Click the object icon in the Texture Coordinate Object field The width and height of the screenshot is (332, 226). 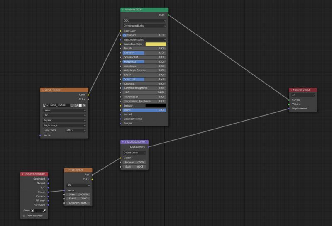point(33,211)
